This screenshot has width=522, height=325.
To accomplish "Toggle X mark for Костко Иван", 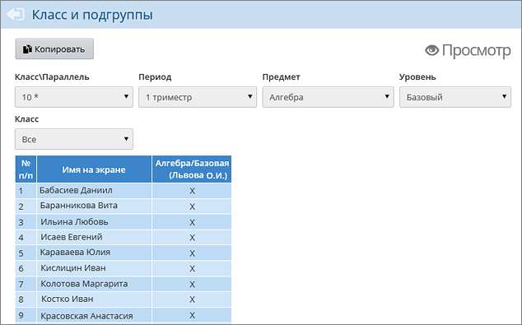I will click(x=192, y=299).
